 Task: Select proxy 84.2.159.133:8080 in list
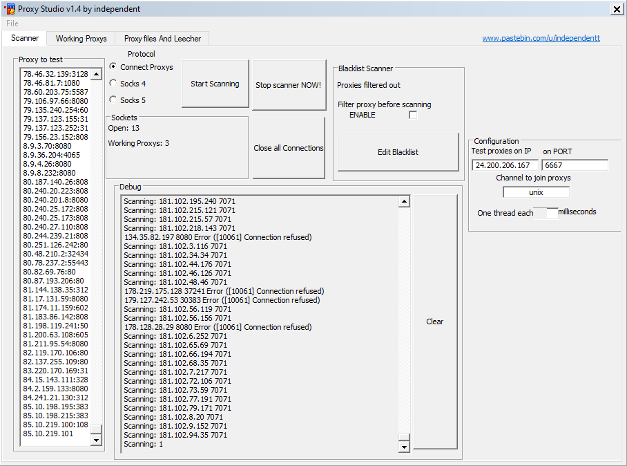tap(55, 389)
